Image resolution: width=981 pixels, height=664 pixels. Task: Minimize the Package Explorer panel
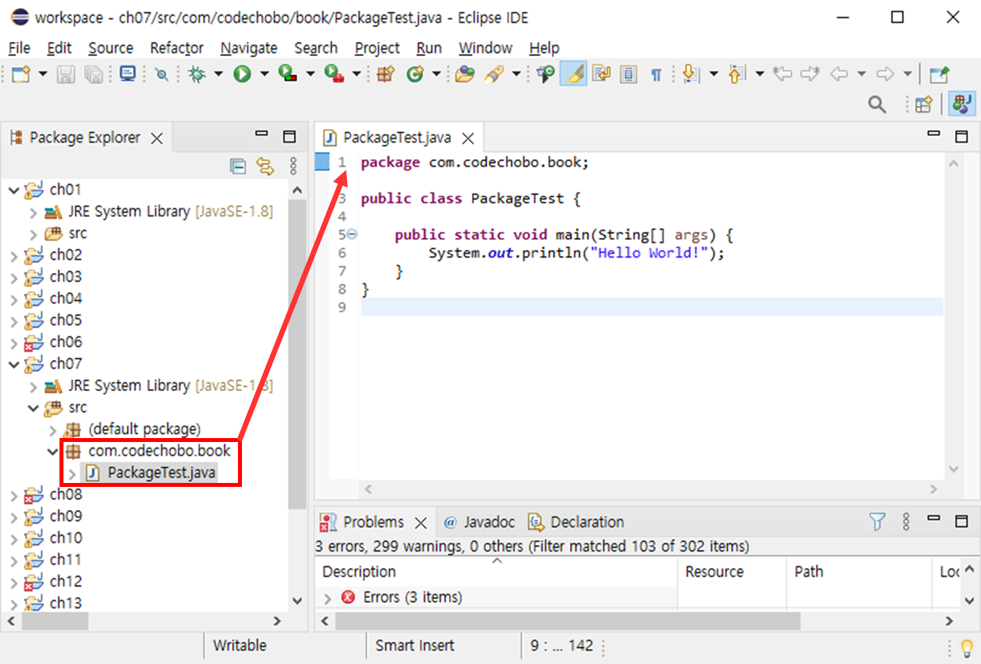(x=262, y=134)
